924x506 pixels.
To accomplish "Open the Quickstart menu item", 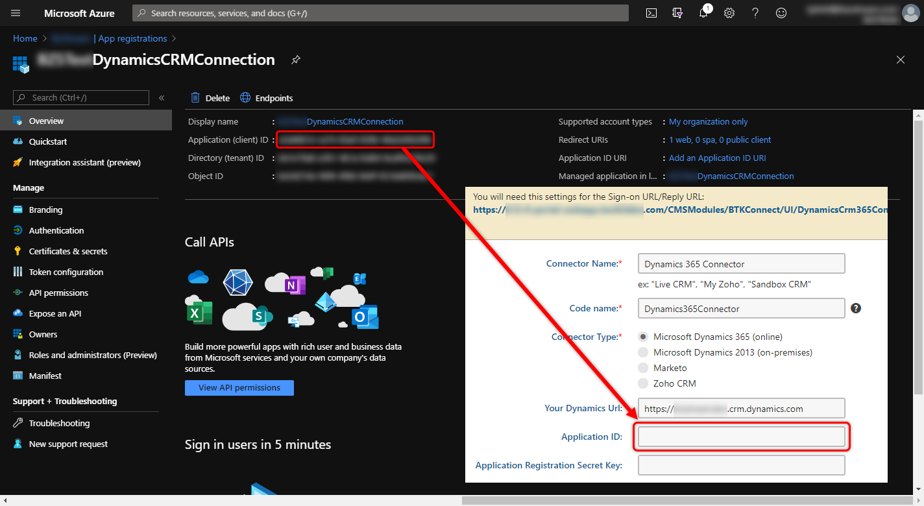I will (86, 141).
